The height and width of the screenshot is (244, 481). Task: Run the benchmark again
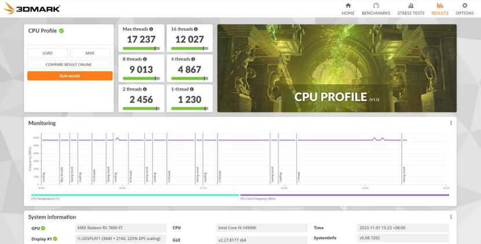[x=69, y=76]
